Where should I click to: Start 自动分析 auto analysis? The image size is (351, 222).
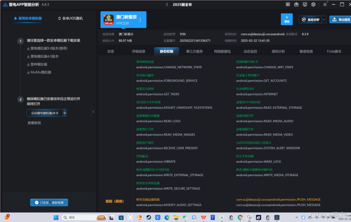tap(310, 20)
